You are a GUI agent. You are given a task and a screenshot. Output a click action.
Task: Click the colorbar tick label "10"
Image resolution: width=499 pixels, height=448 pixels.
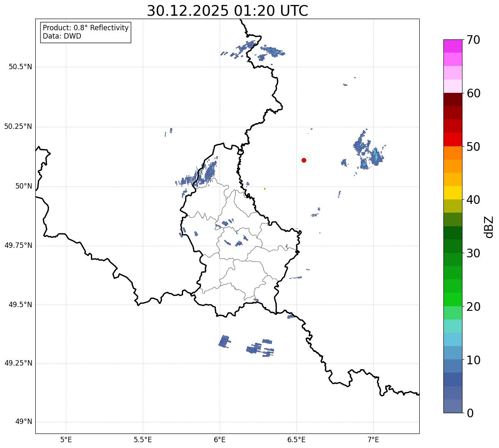point(473,360)
